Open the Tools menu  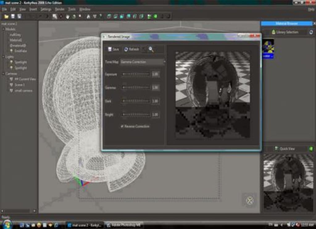(72, 9)
